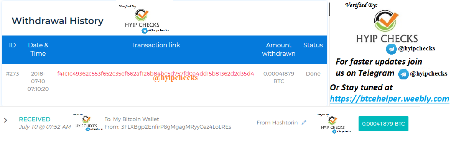The width and height of the screenshot is (451, 142).
Task: Click the large Telegram icon under HYIP CHECKS
Action: tap(391, 49)
